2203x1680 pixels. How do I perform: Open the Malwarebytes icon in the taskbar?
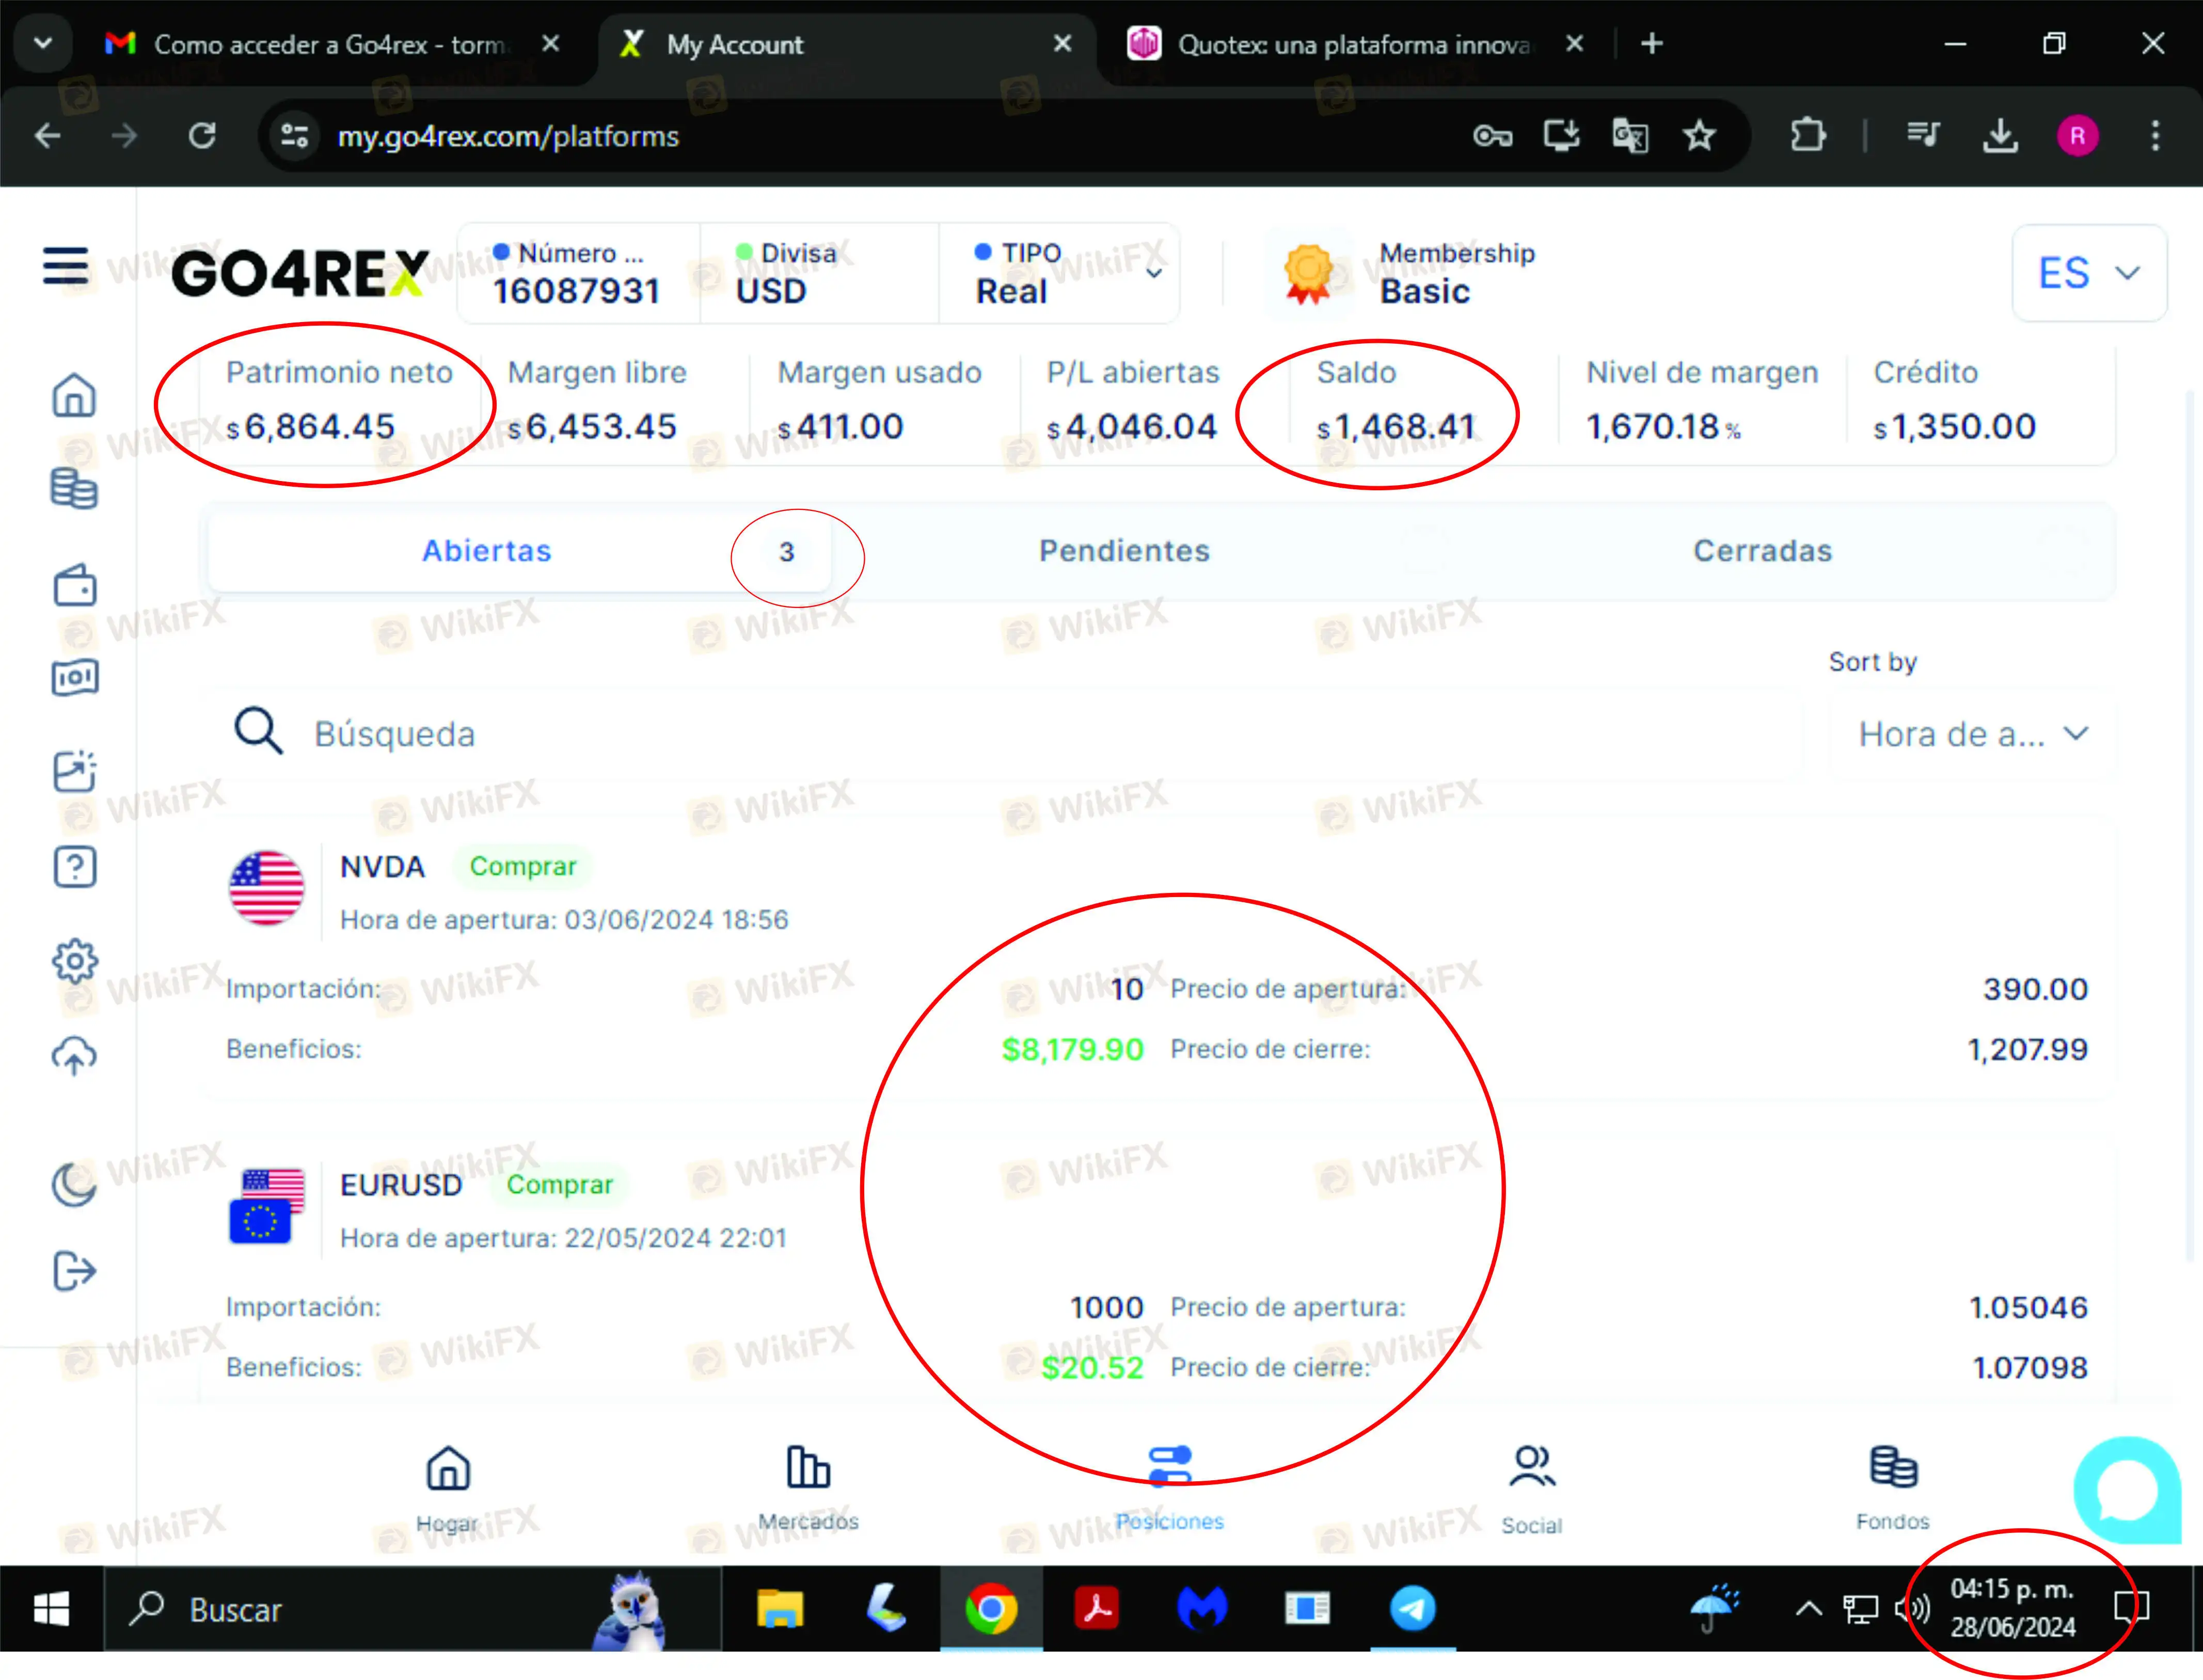1202,1609
